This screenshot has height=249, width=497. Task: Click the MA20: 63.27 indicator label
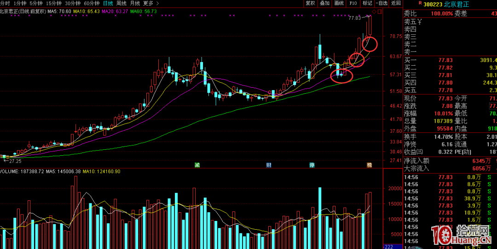(x=116, y=11)
